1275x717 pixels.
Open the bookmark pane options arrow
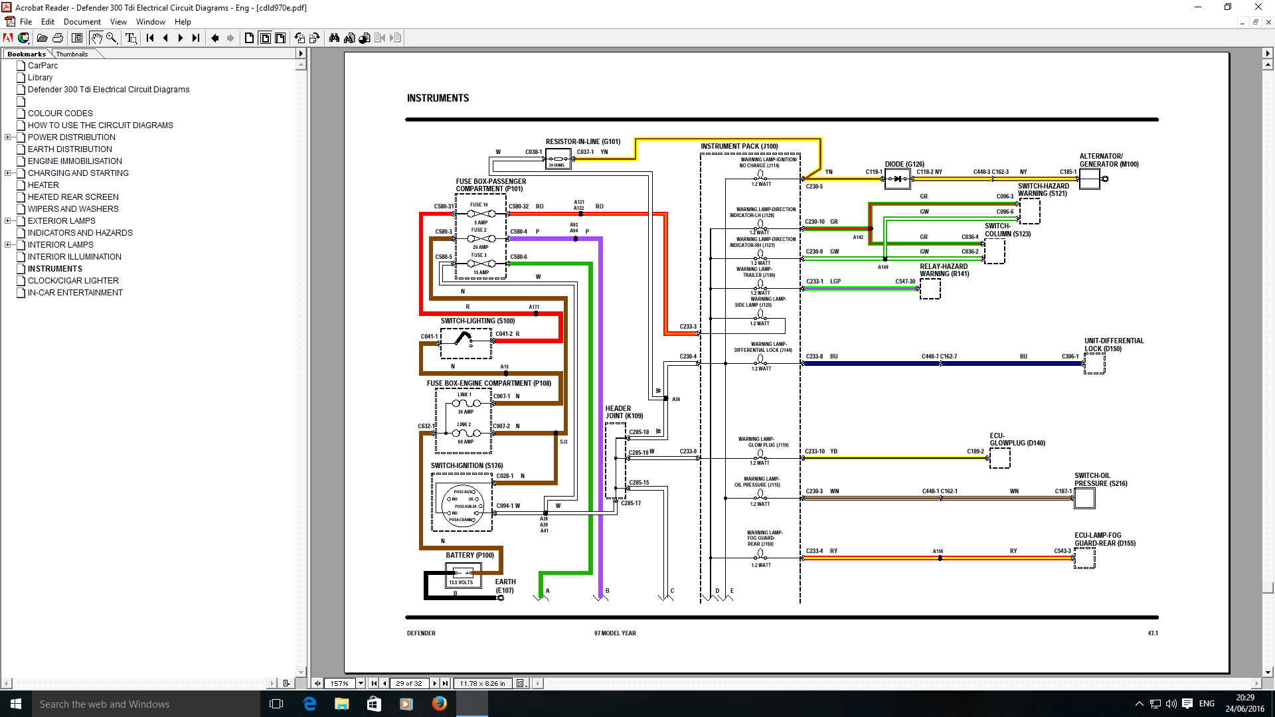pos(301,54)
